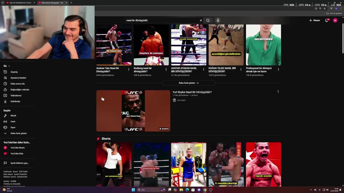Open the BAĞLANTILARININ green shirt short
Screen dimensions: 344x193
tap(263, 45)
